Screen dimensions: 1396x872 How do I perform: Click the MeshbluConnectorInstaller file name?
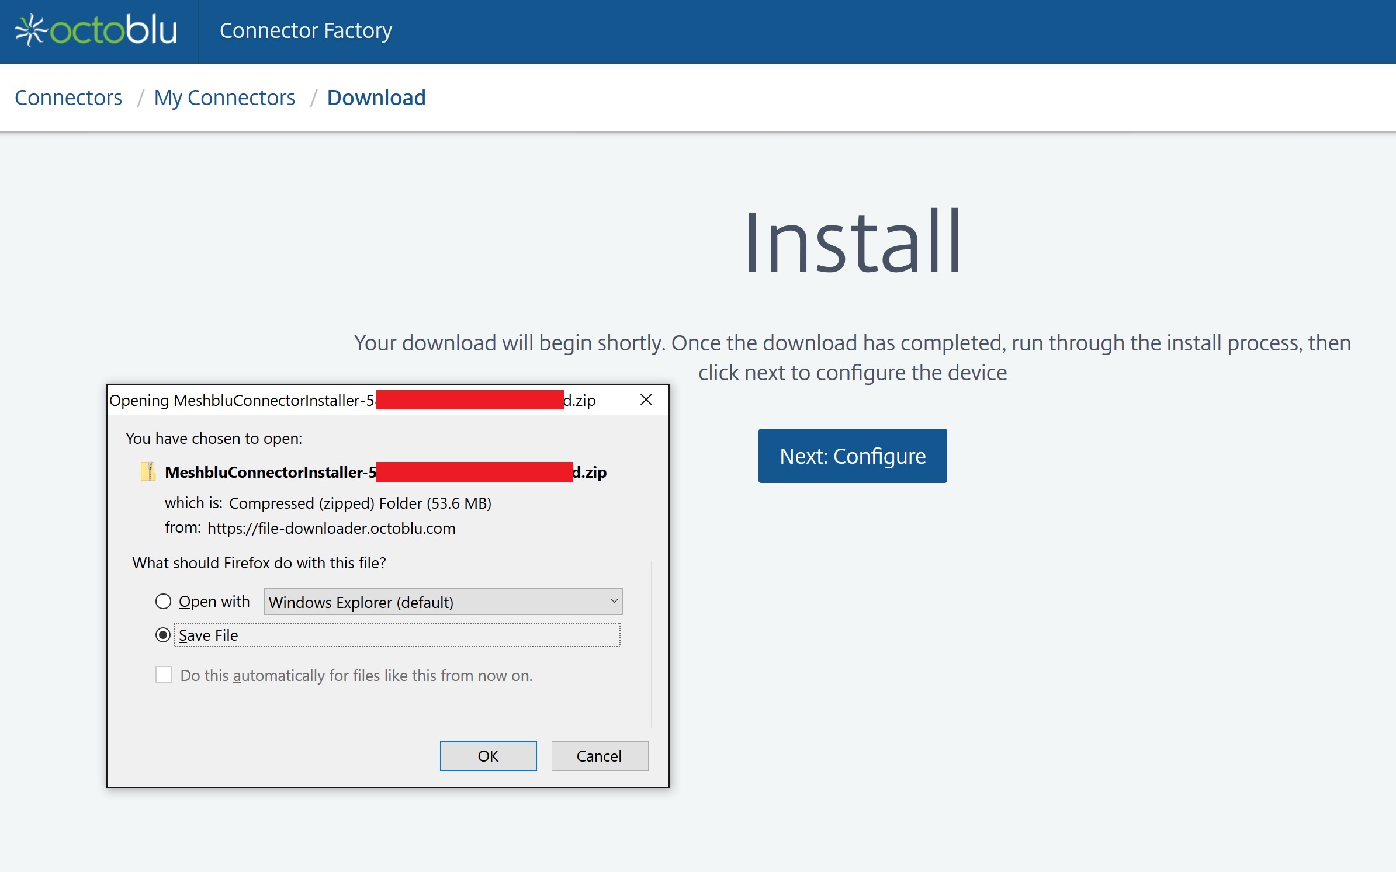(270, 472)
